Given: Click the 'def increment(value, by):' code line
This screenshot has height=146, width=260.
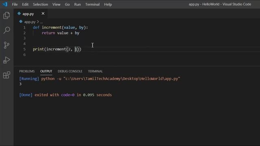Looking at the screenshot, I should 61,28.
